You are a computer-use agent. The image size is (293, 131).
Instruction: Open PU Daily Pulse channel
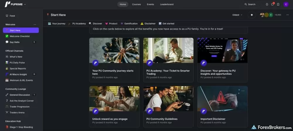click(21, 63)
